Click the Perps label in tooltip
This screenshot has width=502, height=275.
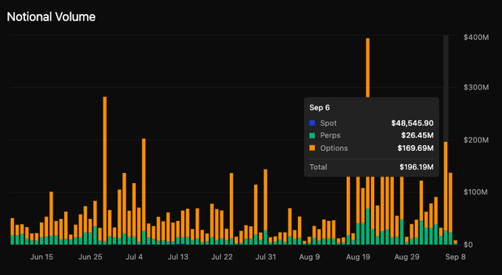point(330,135)
